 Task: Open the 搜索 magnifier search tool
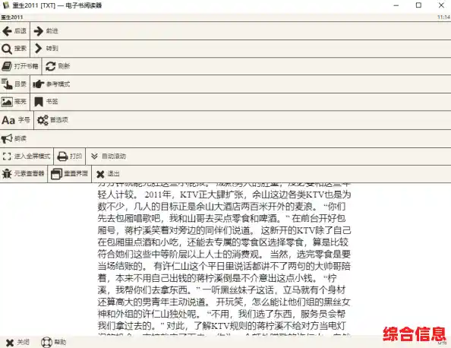14,49
